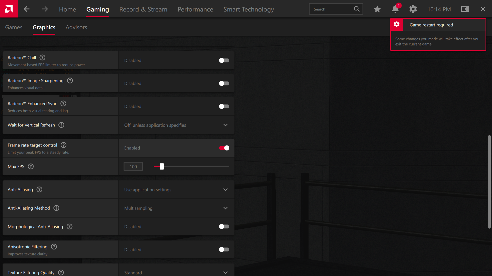The height and width of the screenshot is (276, 492).
Task: Go back with the left arrow
Action: (x=27, y=9)
